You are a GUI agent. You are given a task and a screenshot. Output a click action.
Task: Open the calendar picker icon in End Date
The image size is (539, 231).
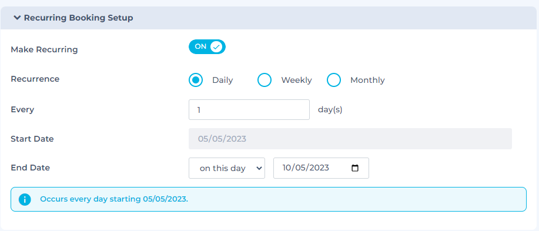[355, 168]
